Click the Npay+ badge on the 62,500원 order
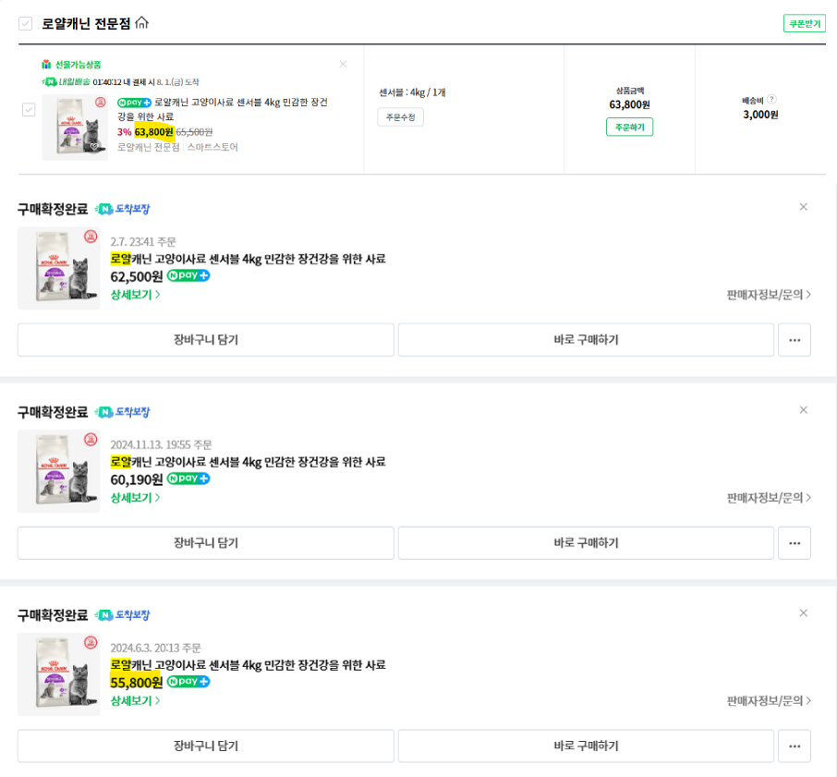Screen dimensions: 837x777 pyautogui.click(x=188, y=275)
